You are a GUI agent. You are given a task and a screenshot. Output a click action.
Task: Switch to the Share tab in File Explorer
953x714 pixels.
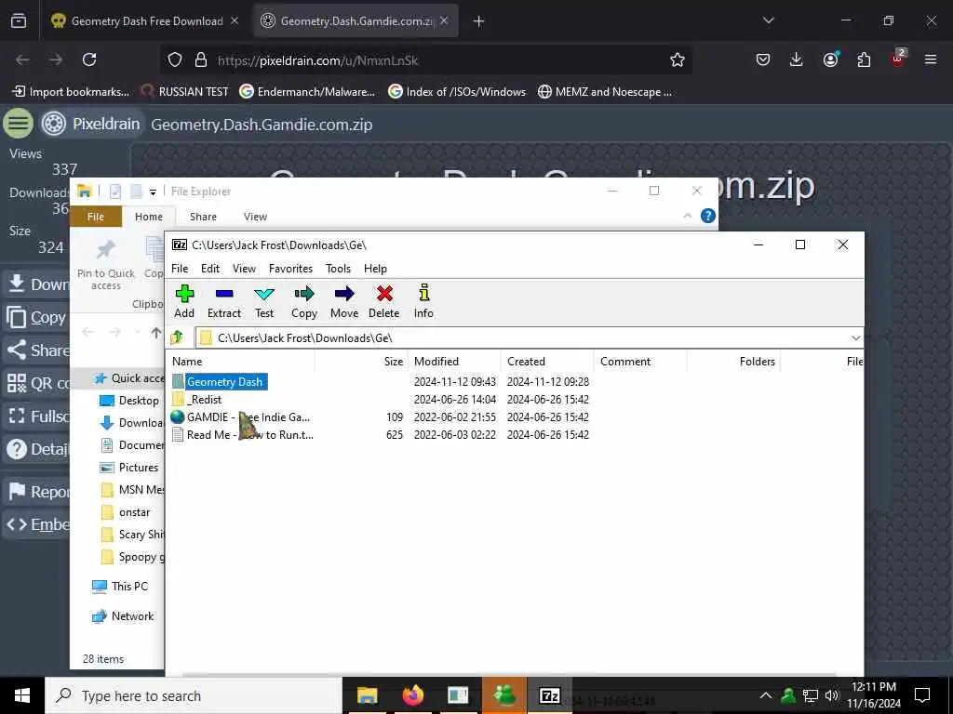tap(203, 217)
